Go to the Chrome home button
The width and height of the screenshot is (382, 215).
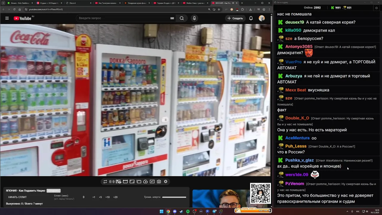tap(20, 9)
